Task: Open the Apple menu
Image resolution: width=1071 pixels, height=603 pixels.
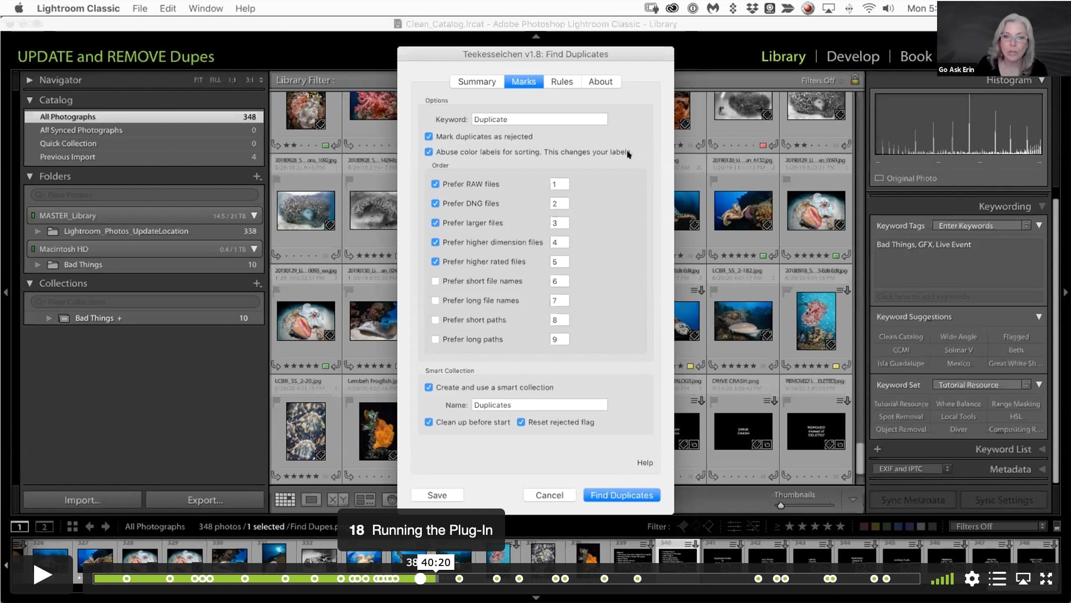Action: [19, 8]
